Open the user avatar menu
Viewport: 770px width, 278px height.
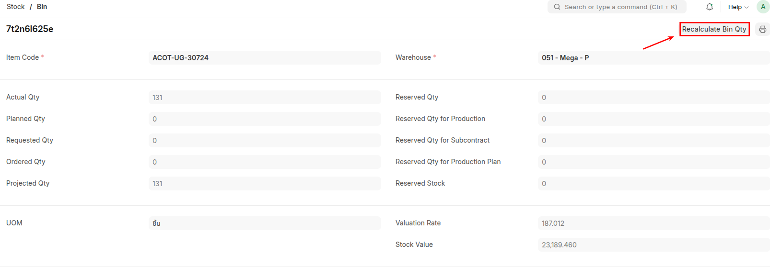click(x=763, y=7)
